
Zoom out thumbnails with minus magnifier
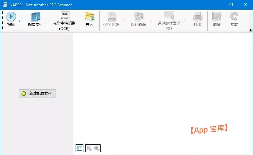[89, 148]
